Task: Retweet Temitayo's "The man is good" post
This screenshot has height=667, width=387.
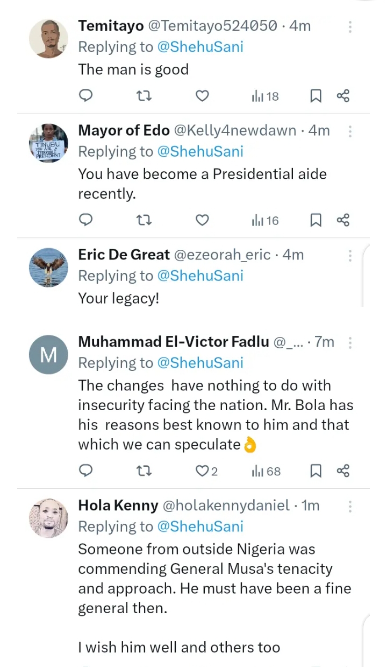Action: pyautogui.click(x=144, y=96)
